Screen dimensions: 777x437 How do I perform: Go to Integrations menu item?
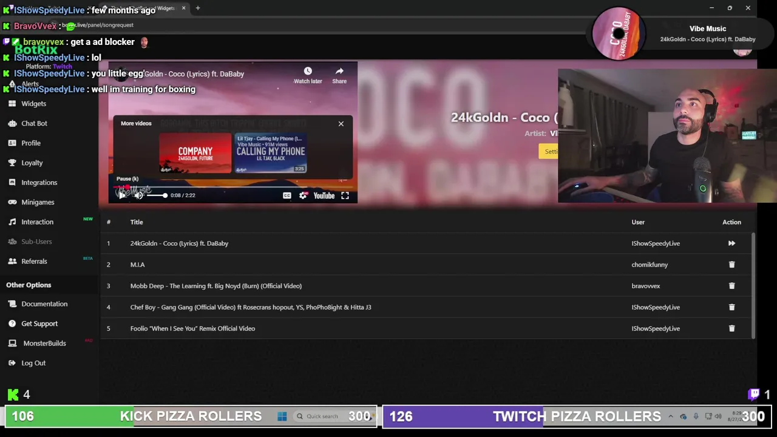tap(39, 183)
